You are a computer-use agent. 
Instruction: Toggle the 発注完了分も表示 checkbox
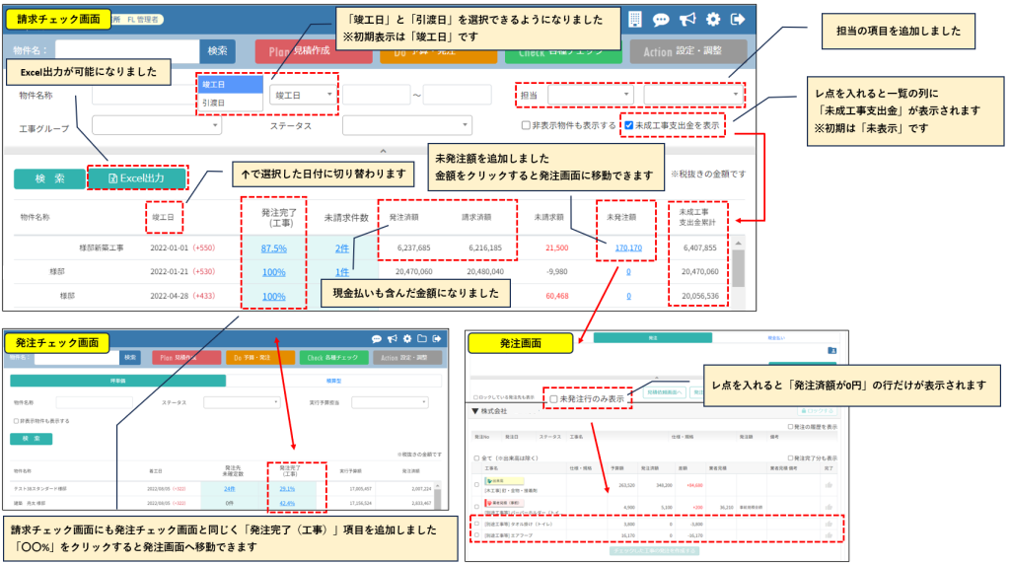790,458
